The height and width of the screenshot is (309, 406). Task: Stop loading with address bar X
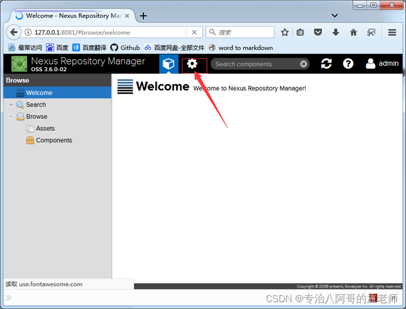[194, 33]
